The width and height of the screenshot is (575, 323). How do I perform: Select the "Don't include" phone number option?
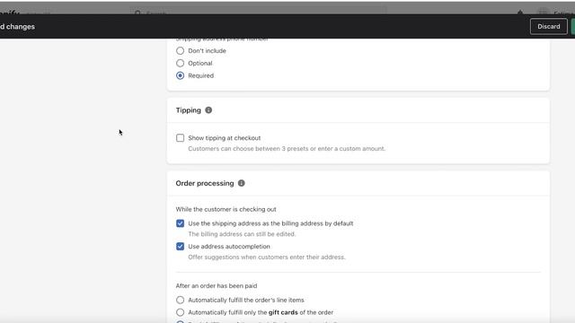point(180,50)
